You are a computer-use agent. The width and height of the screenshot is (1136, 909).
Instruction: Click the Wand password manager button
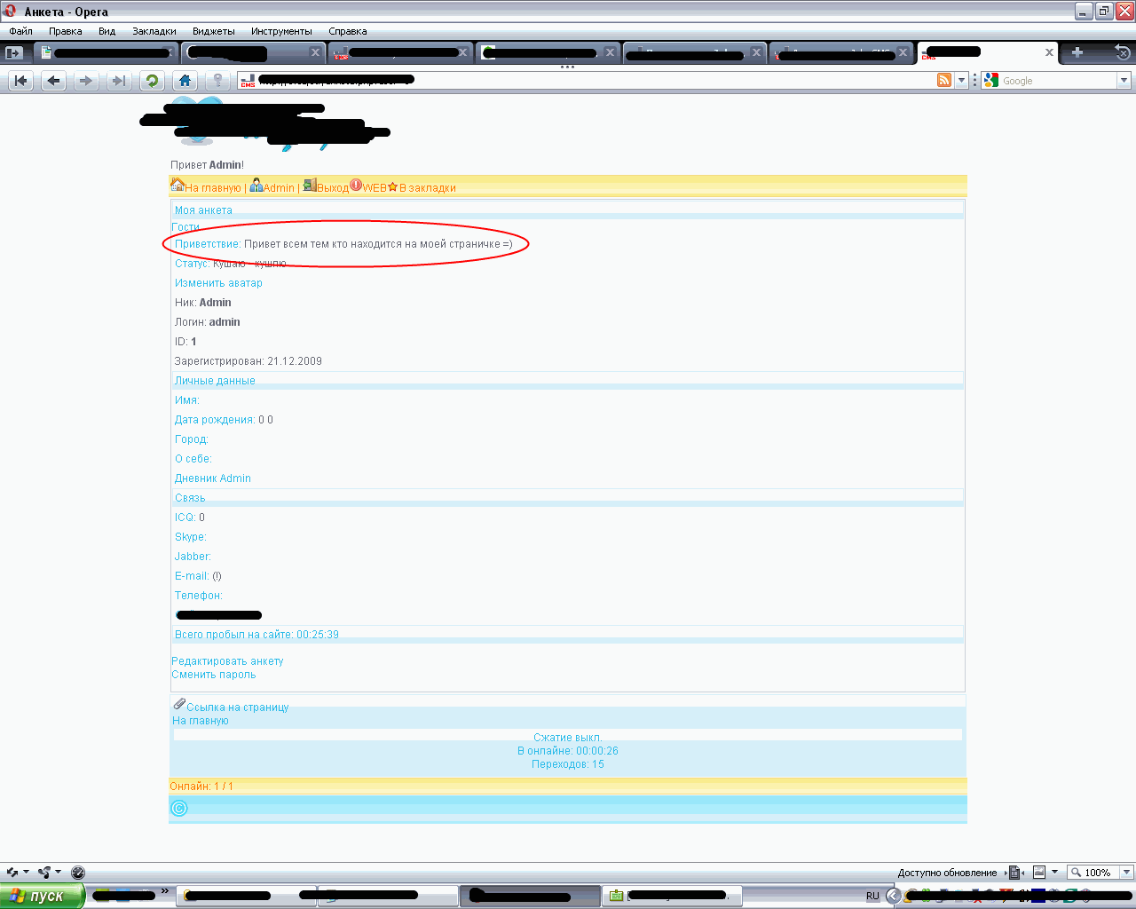217,81
